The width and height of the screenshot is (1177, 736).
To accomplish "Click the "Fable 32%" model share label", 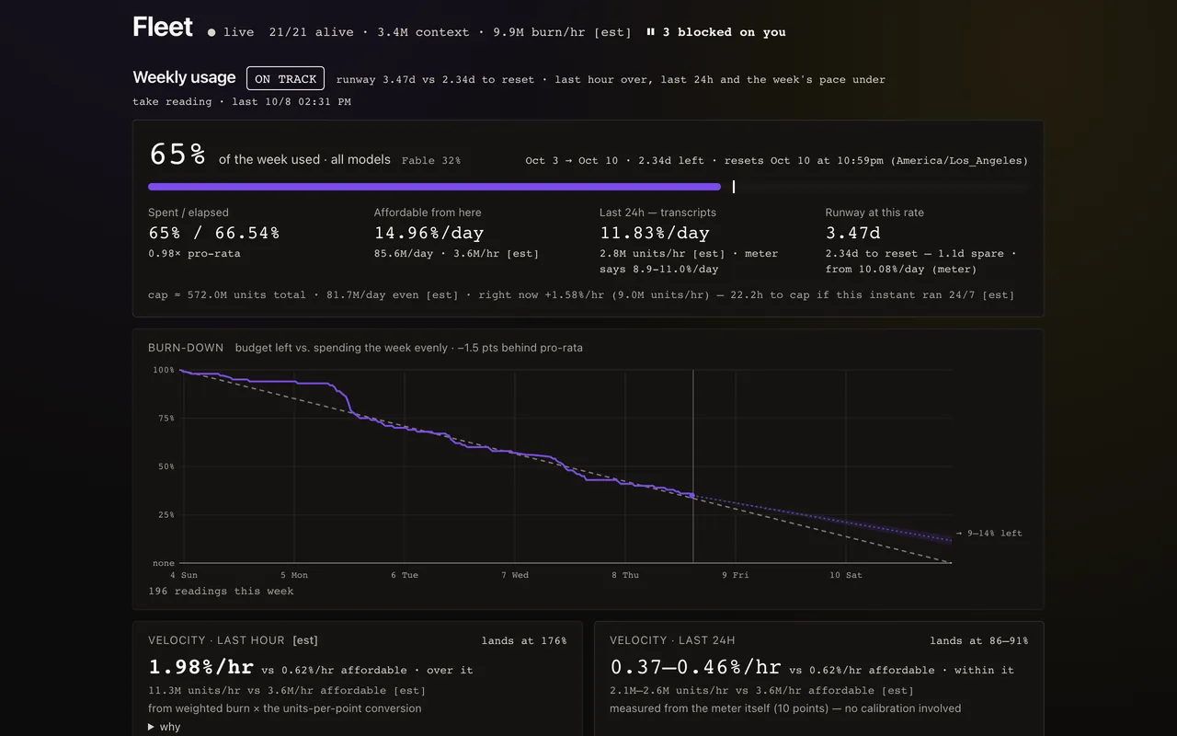I will 431,161.
